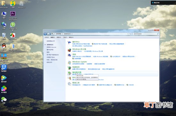The height and width of the screenshot is (116, 176).
Task: Open the Backup and Restore icon
Action: 69,73
